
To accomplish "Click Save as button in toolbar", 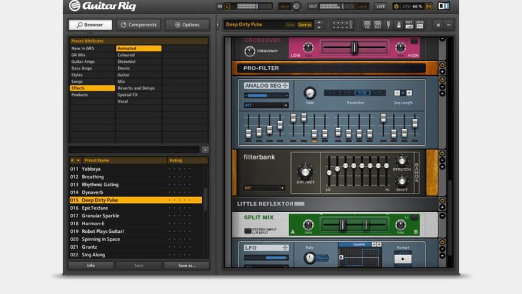I will tap(304, 25).
